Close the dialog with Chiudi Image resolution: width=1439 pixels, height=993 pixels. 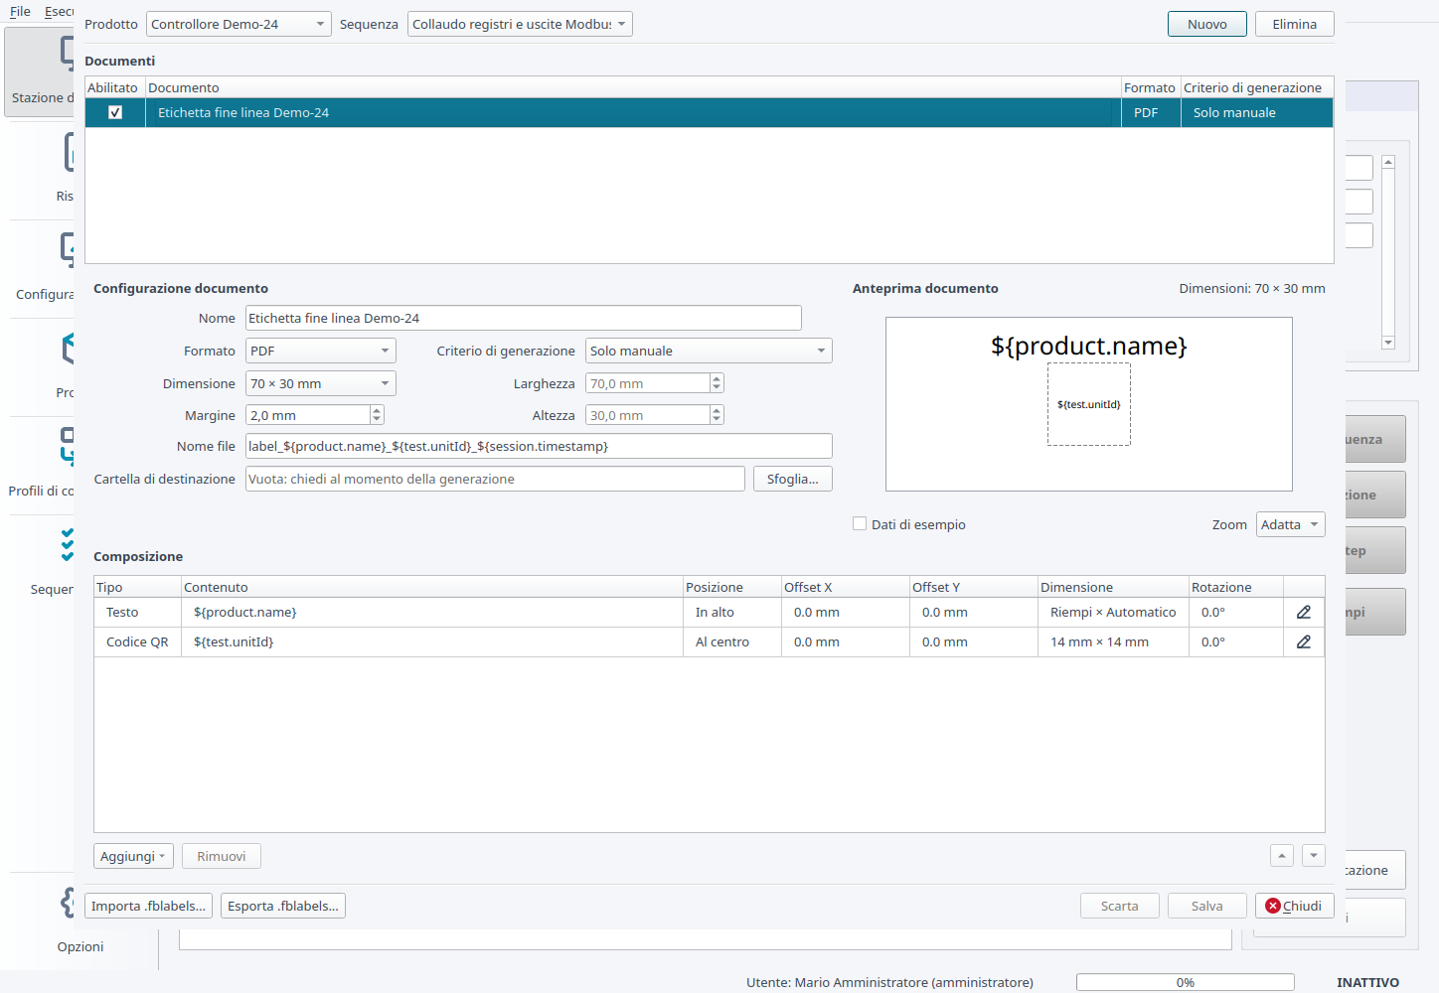pyautogui.click(x=1294, y=906)
